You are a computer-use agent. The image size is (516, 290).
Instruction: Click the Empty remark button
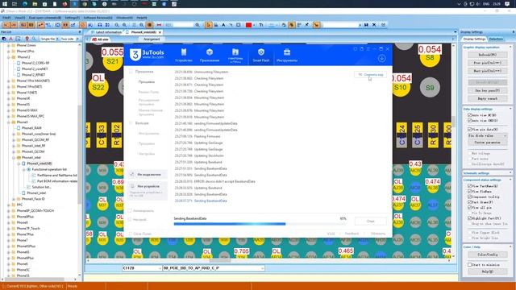click(x=488, y=98)
